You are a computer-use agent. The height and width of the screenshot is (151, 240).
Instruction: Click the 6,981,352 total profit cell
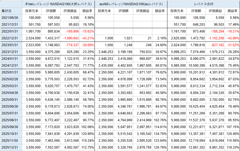(x=215, y=147)
